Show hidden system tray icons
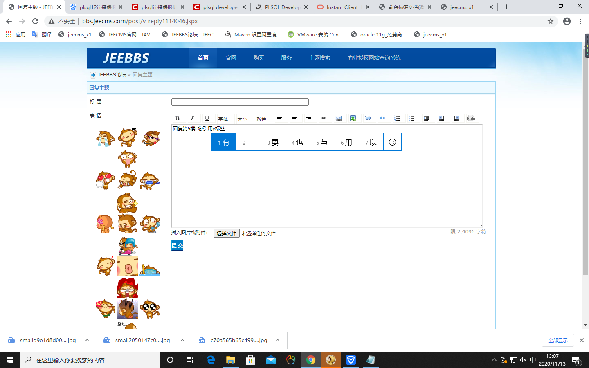This screenshot has height=368, width=589. [x=494, y=360]
